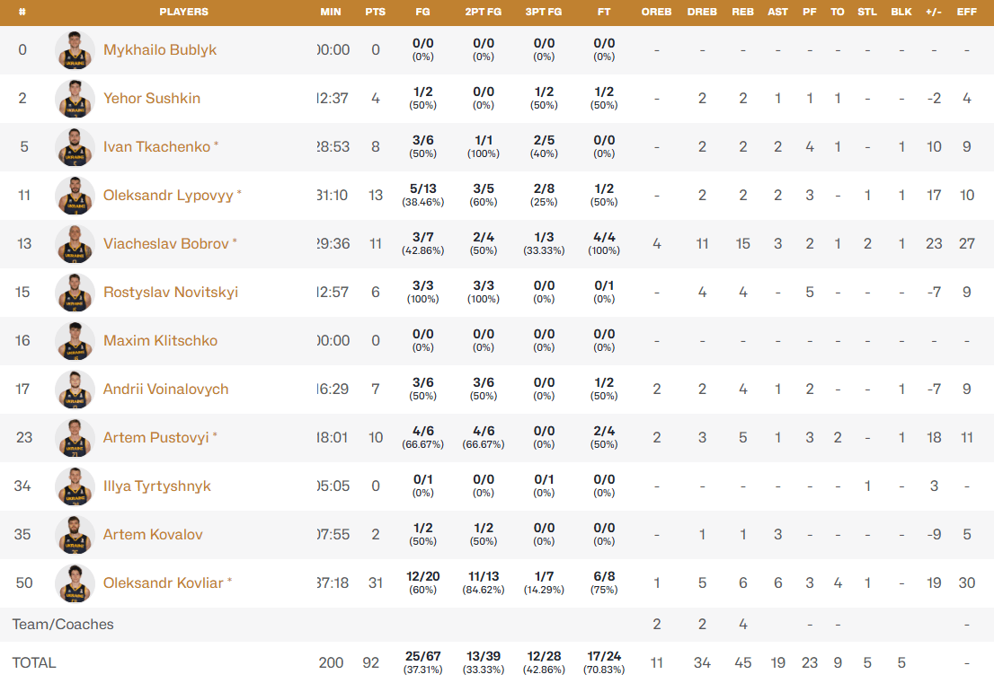
Task: Click the MIN column header
Action: (x=331, y=12)
